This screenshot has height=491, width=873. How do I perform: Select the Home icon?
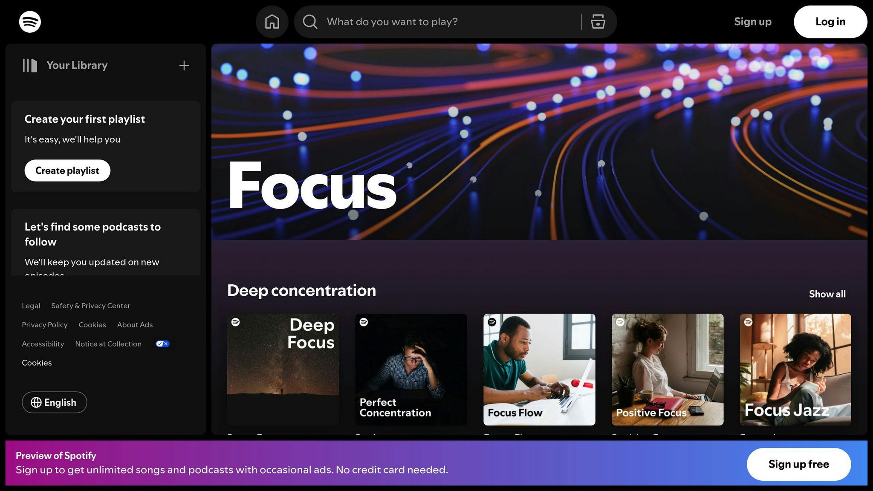[272, 21]
